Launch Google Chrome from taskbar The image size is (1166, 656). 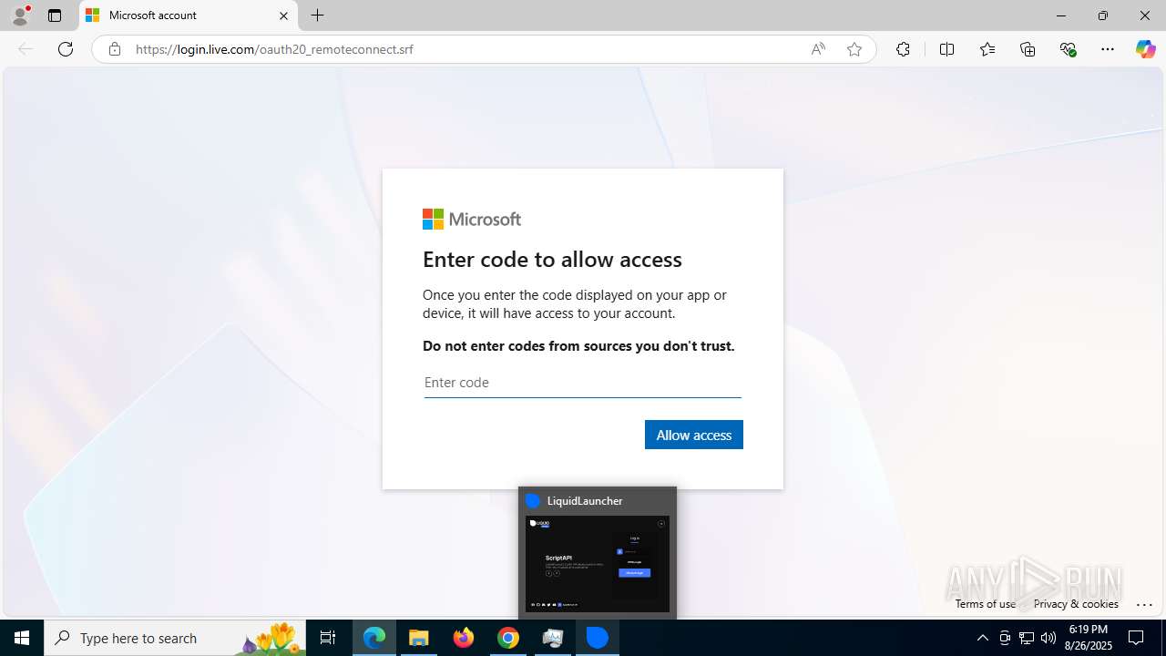coord(508,638)
